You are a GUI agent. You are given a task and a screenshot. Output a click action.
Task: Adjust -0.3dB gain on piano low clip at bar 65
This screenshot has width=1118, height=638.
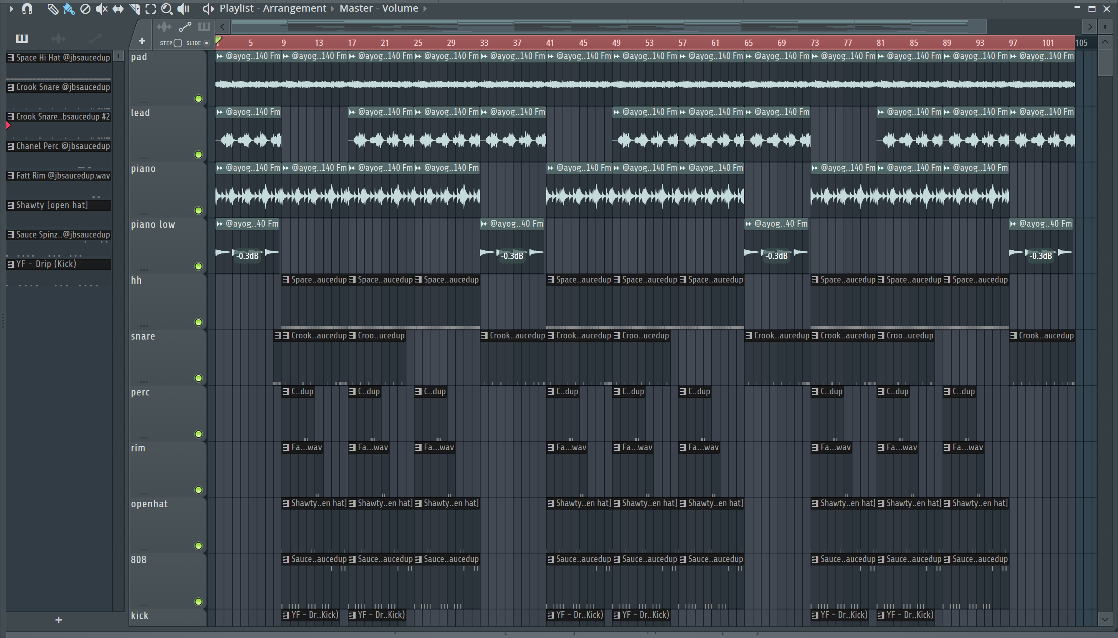[x=777, y=256]
